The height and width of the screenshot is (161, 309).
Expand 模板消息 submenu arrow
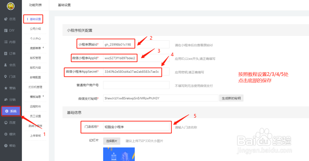[x=43, y=96]
